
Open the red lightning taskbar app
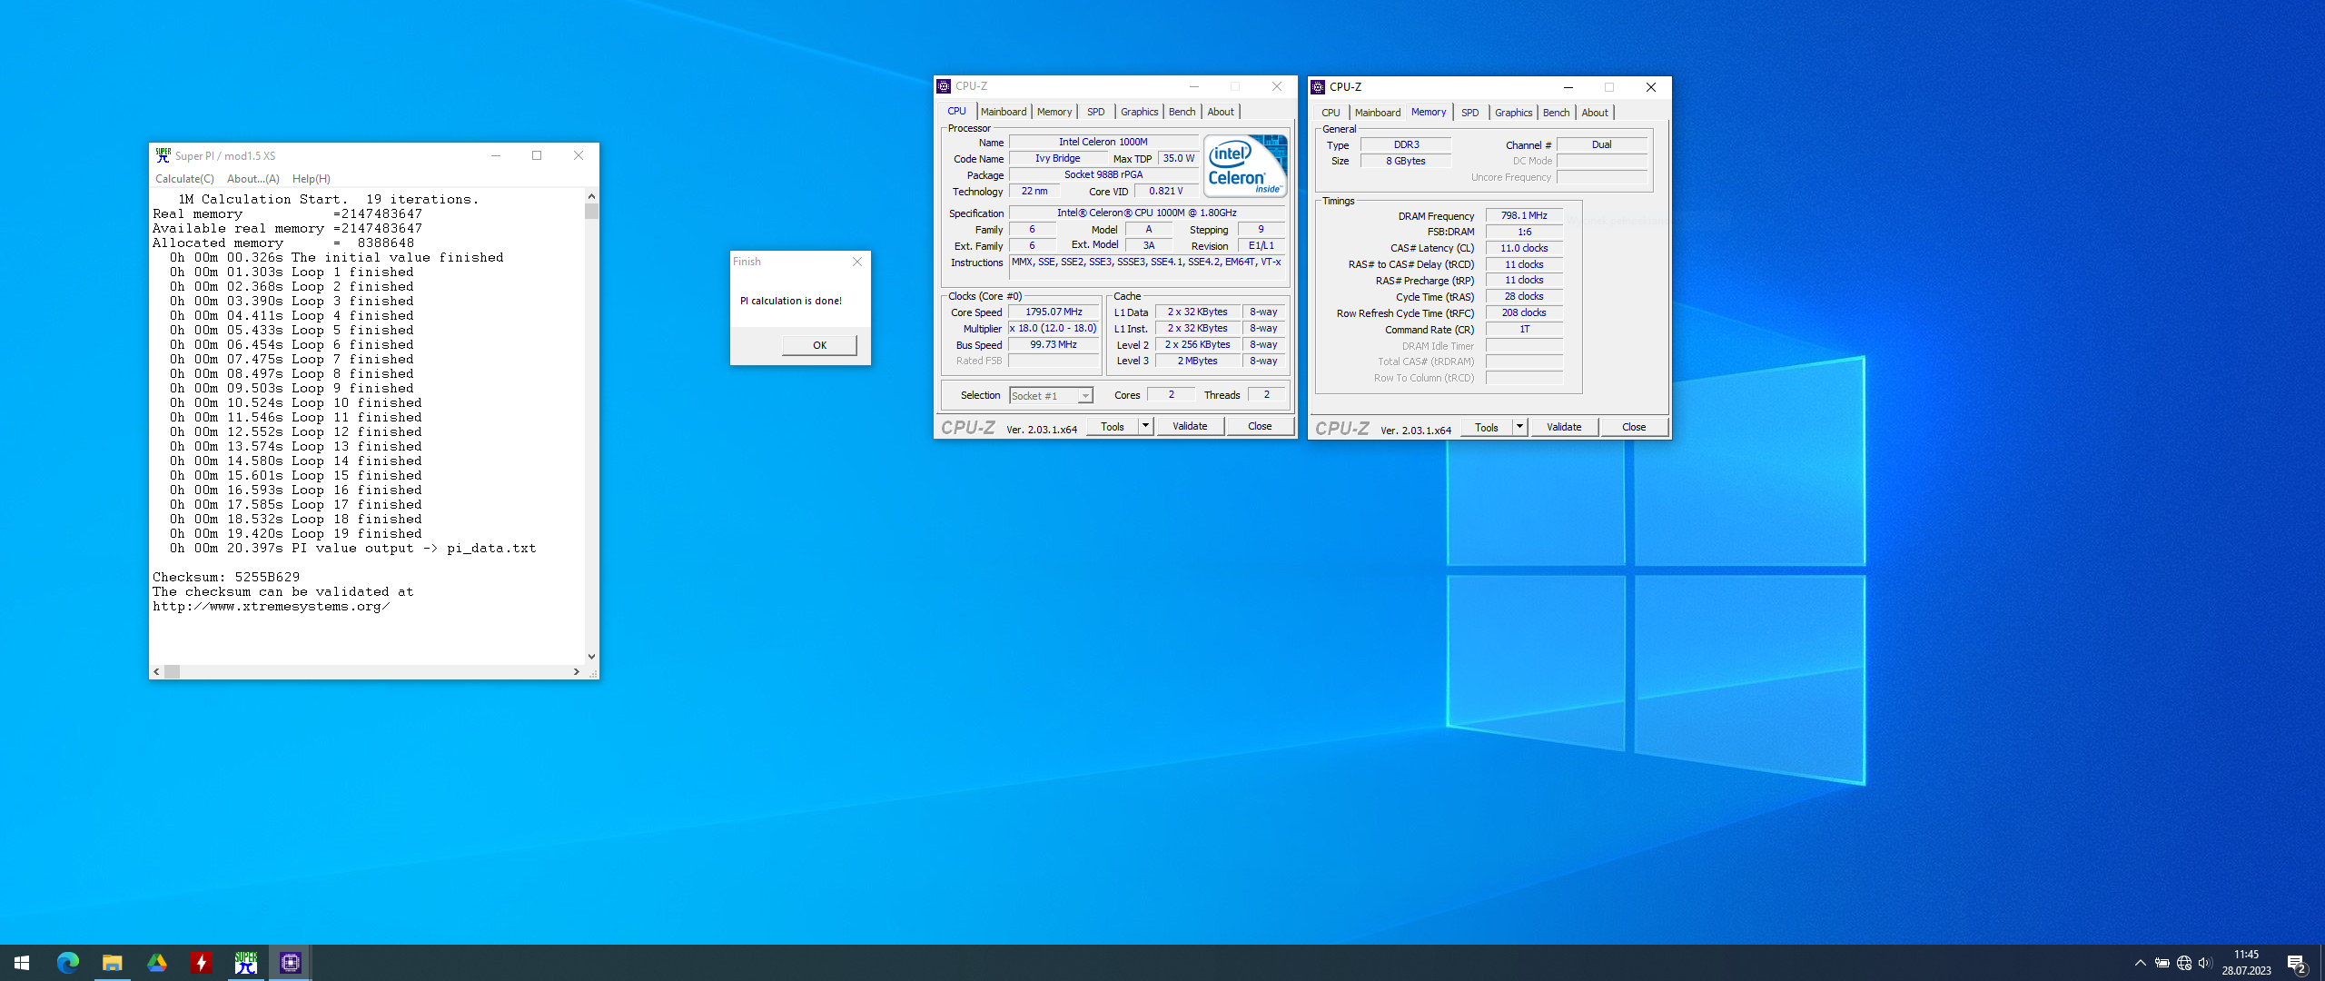[x=202, y=963]
